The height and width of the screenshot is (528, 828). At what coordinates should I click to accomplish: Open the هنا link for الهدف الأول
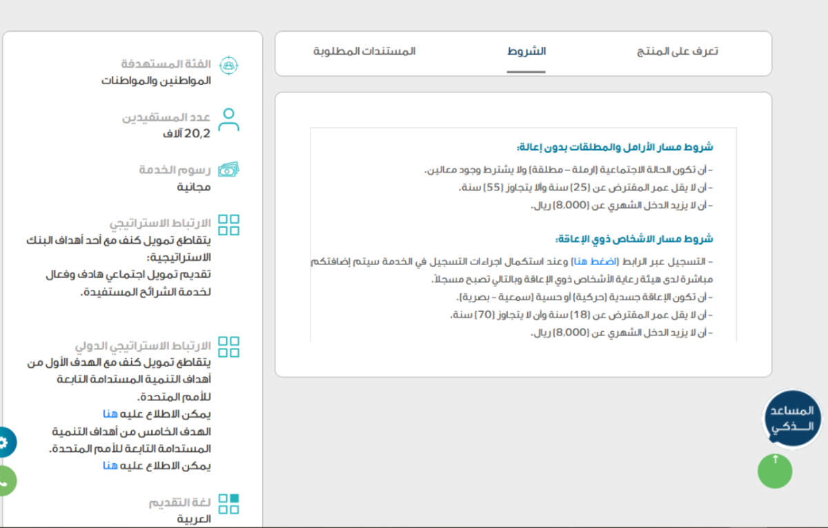pyautogui.click(x=110, y=413)
